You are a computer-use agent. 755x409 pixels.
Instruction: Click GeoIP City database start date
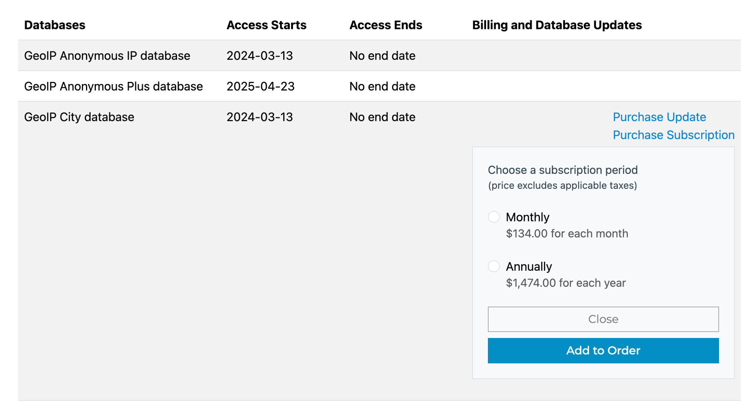click(x=260, y=117)
